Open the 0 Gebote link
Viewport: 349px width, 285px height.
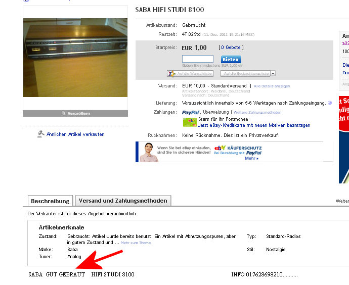point(231,47)
